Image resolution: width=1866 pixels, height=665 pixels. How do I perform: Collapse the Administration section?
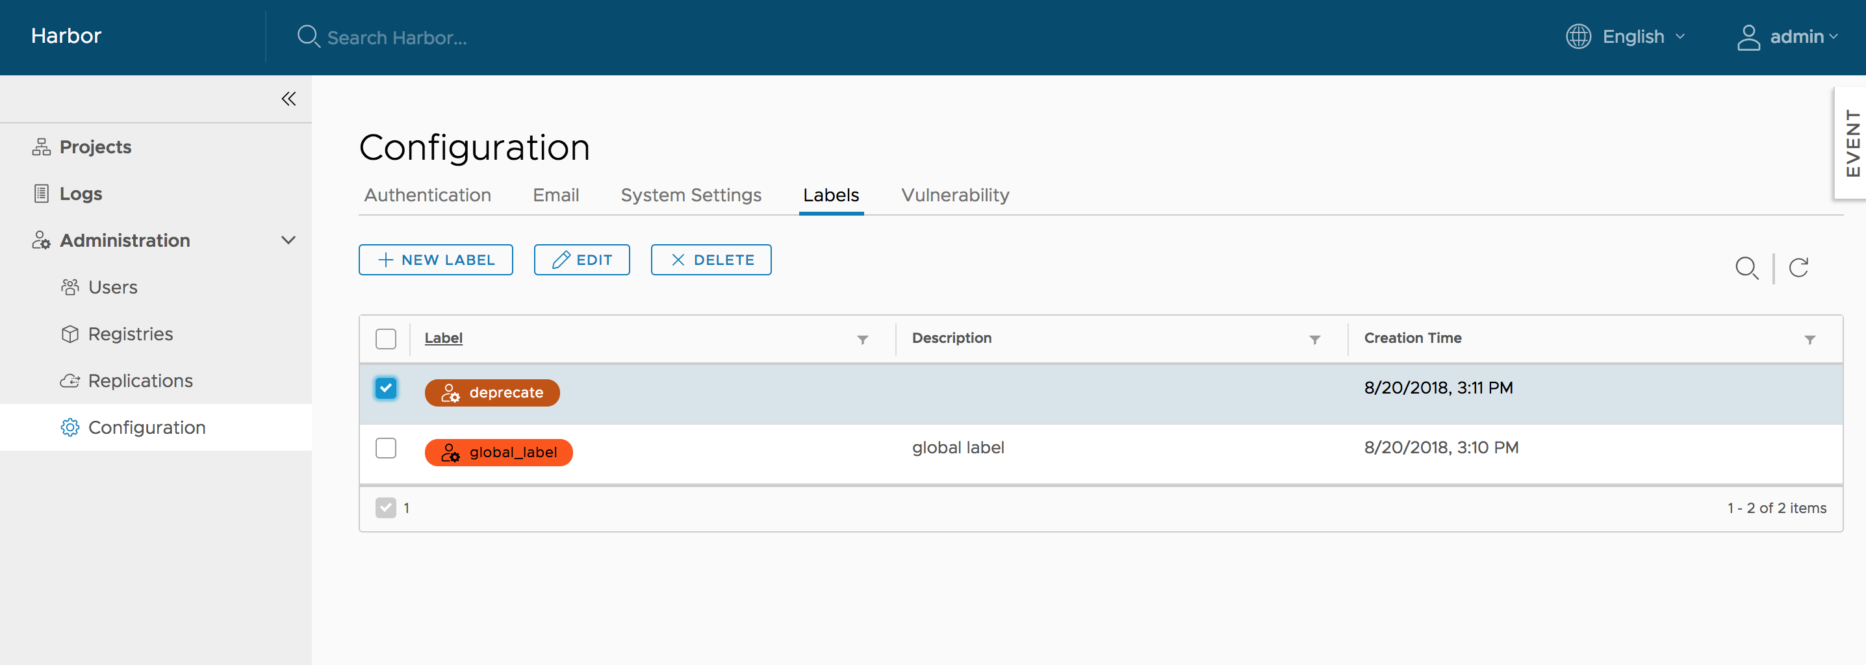coord(288,240)
